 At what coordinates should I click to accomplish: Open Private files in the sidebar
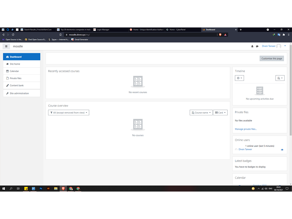click(x=22, y=78)
